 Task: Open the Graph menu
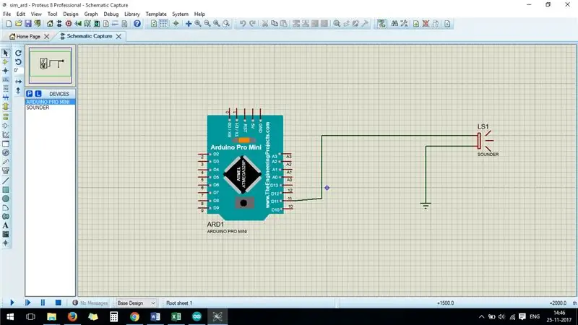91,14
